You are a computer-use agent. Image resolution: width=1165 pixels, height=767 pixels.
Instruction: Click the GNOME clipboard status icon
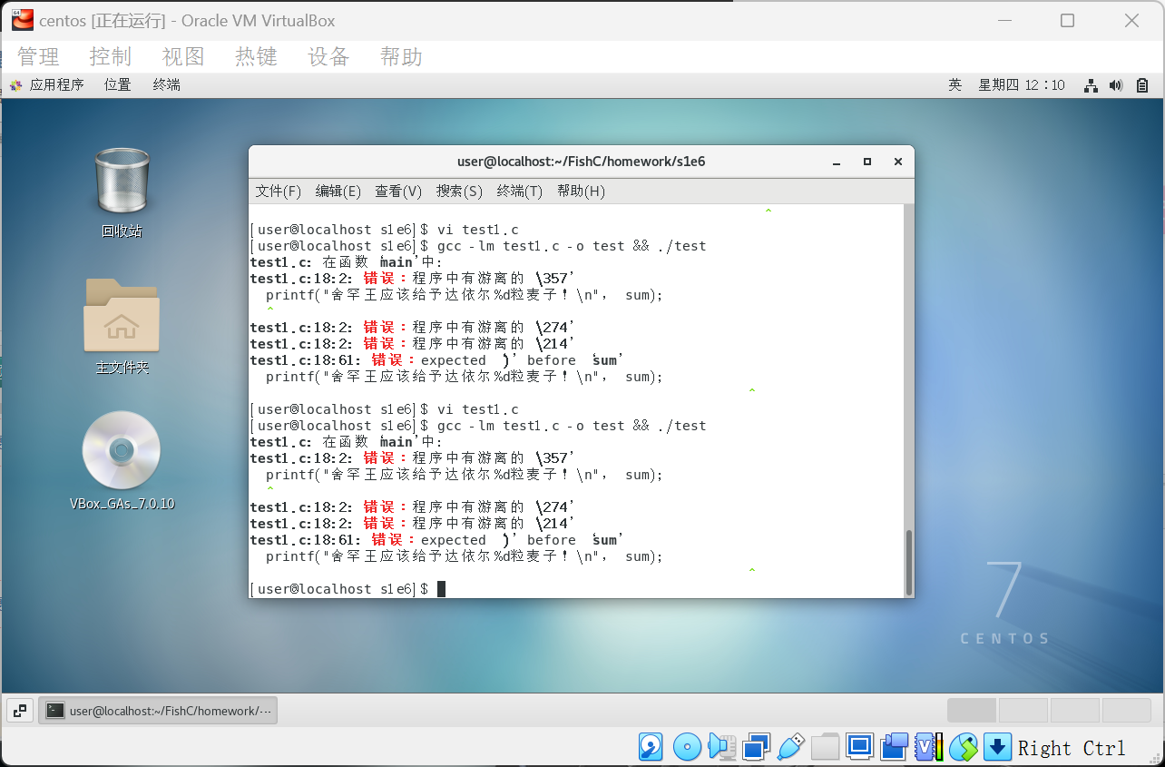[1142, 85]
